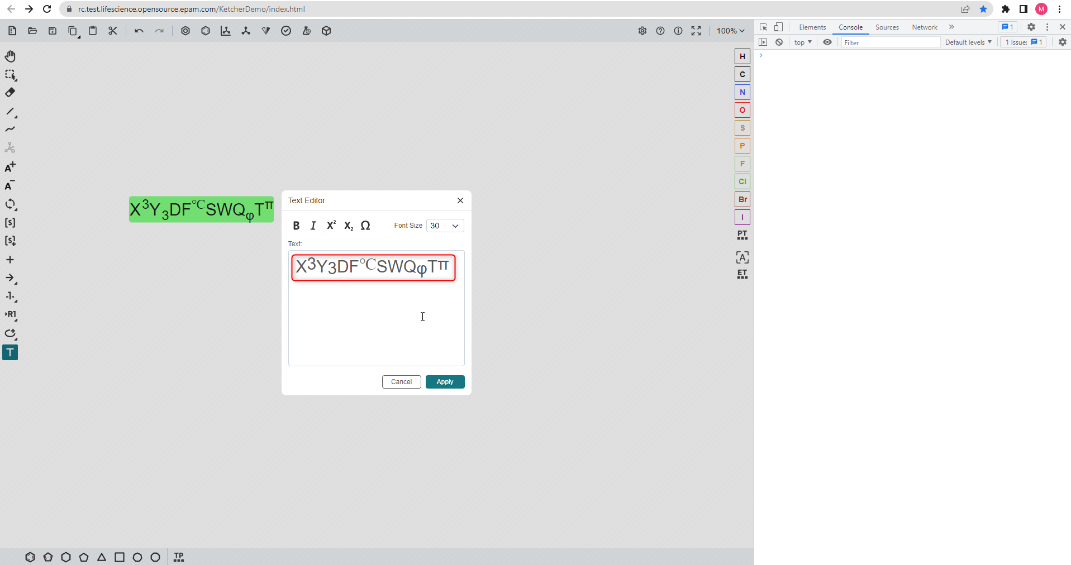The image size is (1071, 565).
Task: Select the Text tool
Action: point(10,352)
